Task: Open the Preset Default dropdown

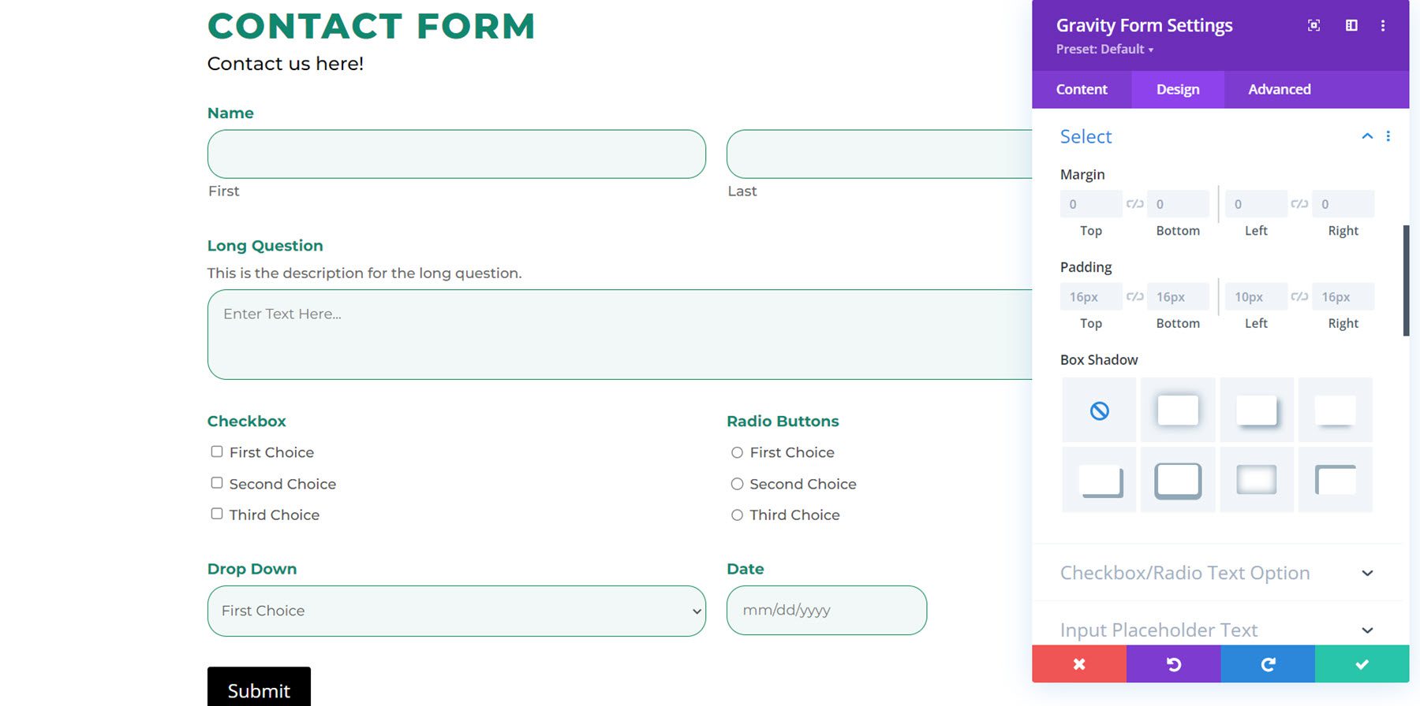Action: pos(1104,49)
